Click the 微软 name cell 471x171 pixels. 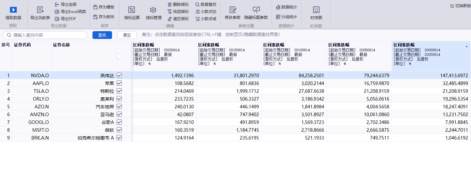pos(84,130)
